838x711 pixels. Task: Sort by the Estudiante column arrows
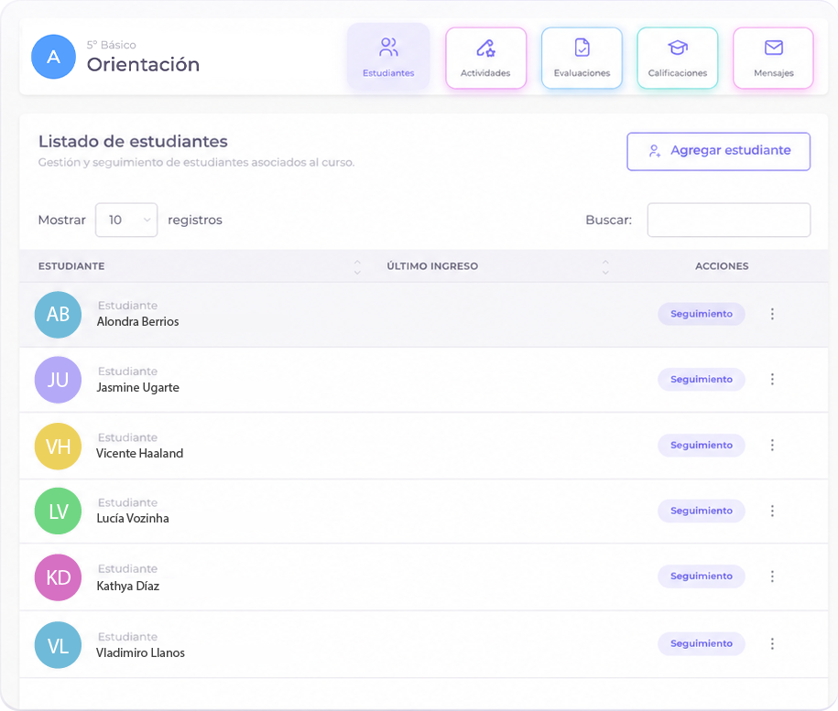[x=357, y=266]
